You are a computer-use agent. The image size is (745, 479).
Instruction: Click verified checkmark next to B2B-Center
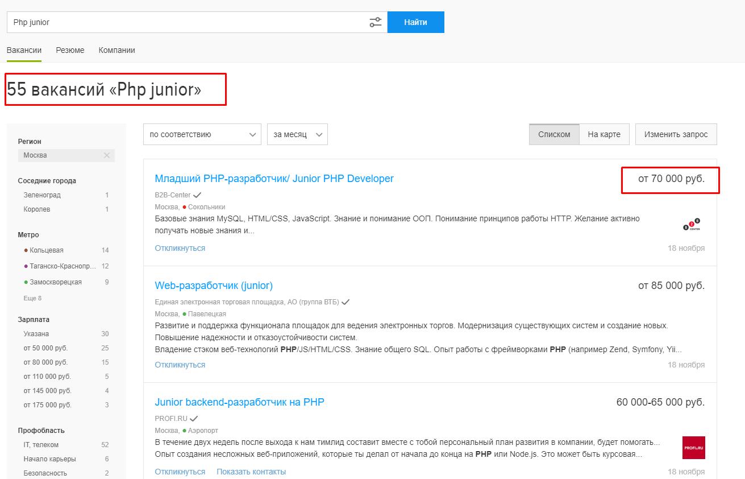point(197,195)
